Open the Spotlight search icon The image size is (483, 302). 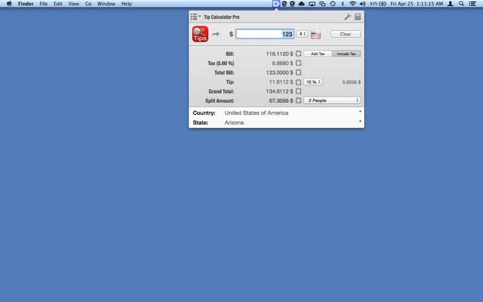(x=461, y=4)
